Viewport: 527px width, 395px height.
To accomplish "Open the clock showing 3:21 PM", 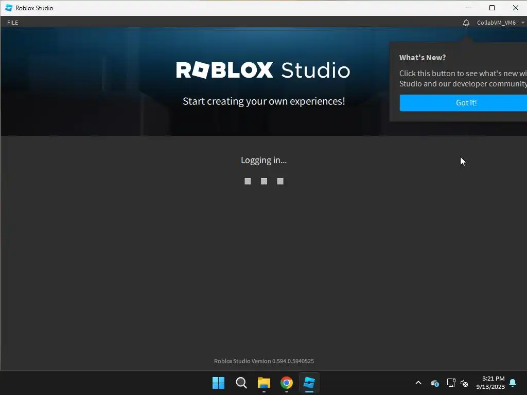I will 490,383.
